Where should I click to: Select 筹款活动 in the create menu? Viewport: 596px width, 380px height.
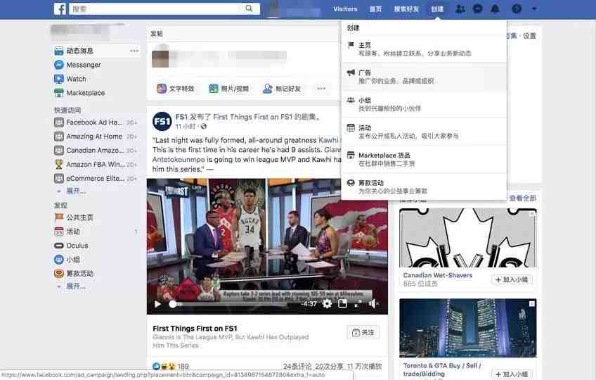click(425, 186)
